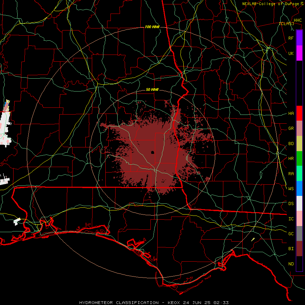Click the 'DS' legend label
The height and width of the screenshot is (305, 305).
[x=291, y=204]
